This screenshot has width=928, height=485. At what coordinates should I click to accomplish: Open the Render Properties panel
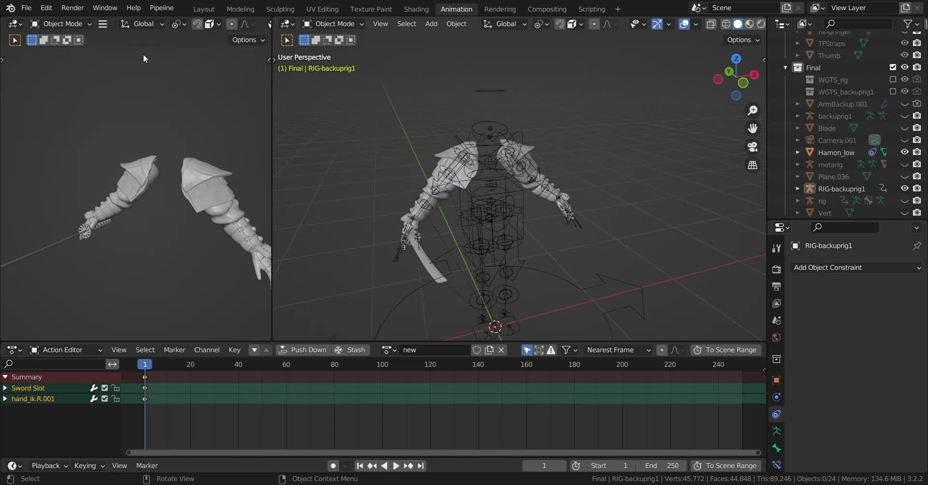pos(777,268)
